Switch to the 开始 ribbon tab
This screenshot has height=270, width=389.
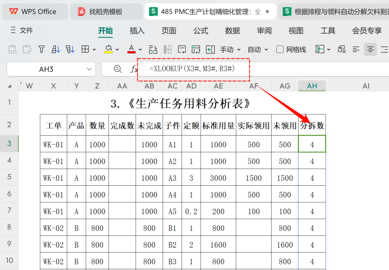pyautogui.click(x=105, y=31)
